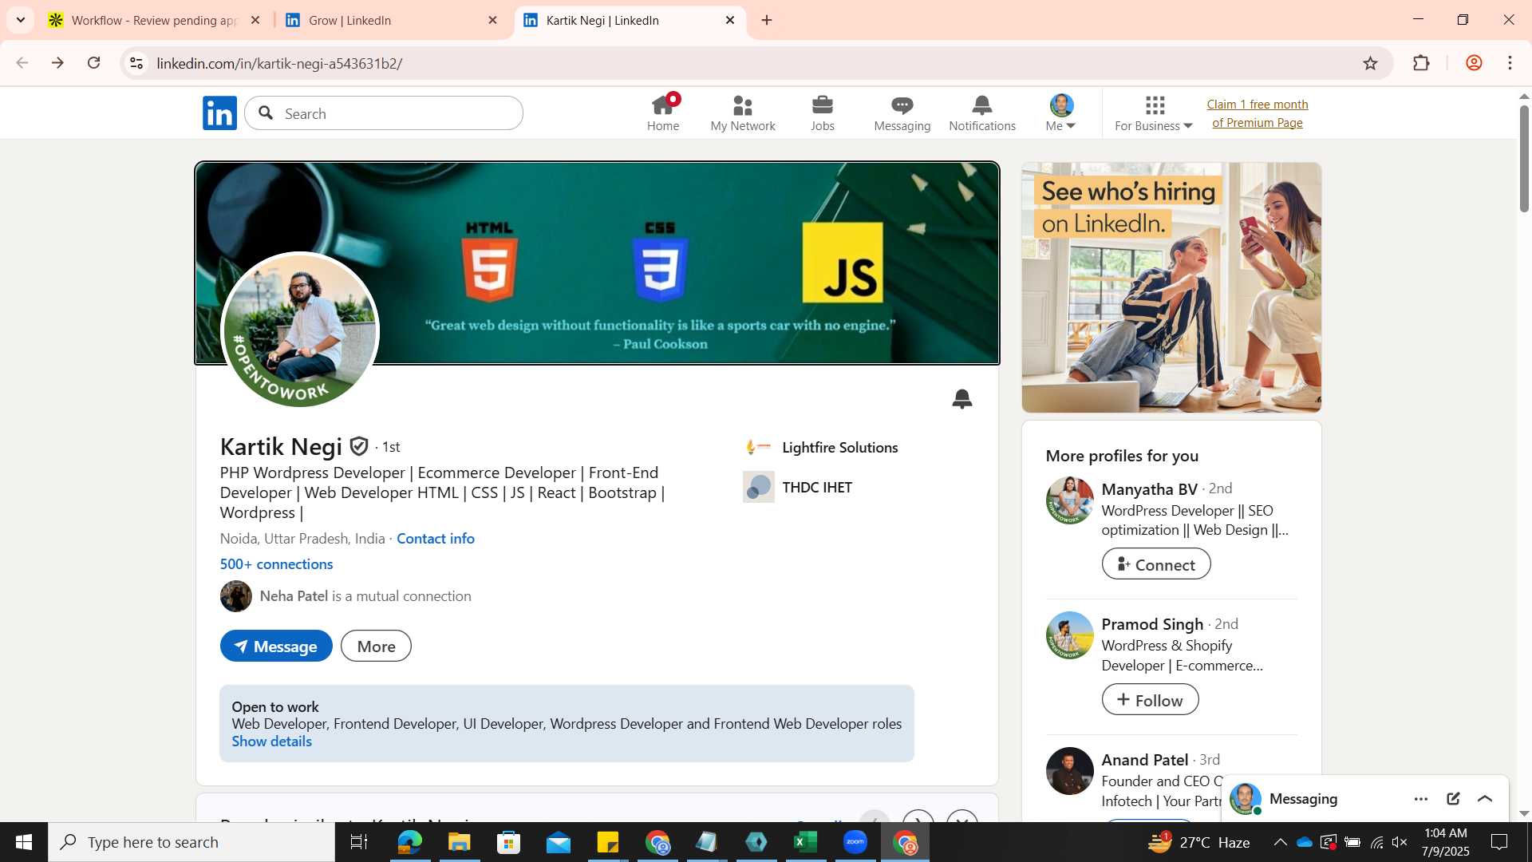This screenshot has width=1532, height=862.
Task: Click Pramod Singh's avatar
Action: [1069, 635]
